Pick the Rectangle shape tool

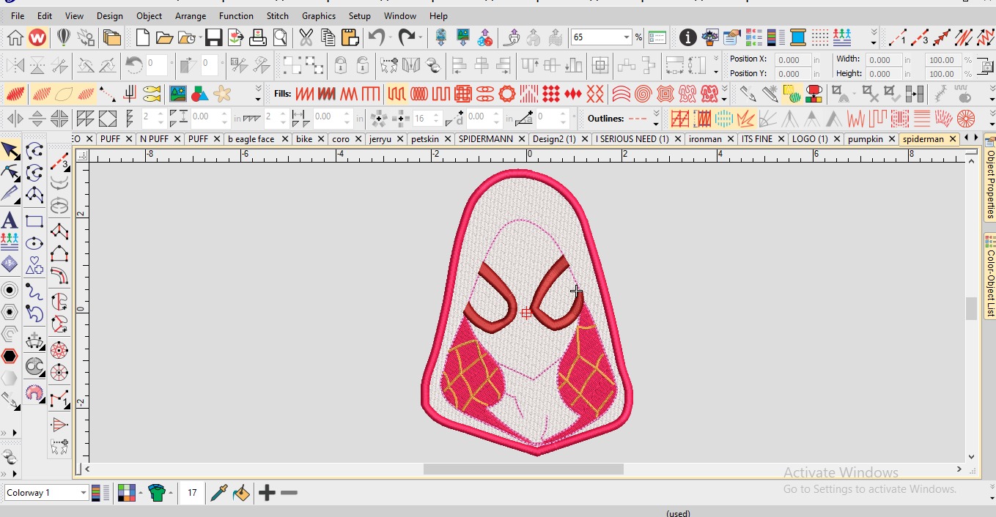34,221
